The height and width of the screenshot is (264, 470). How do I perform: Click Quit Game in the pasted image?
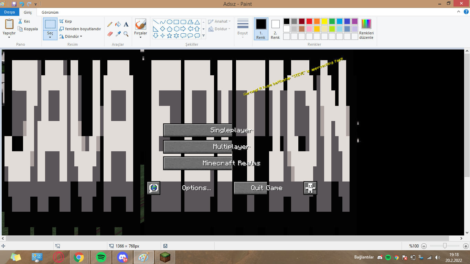[267, 188]
